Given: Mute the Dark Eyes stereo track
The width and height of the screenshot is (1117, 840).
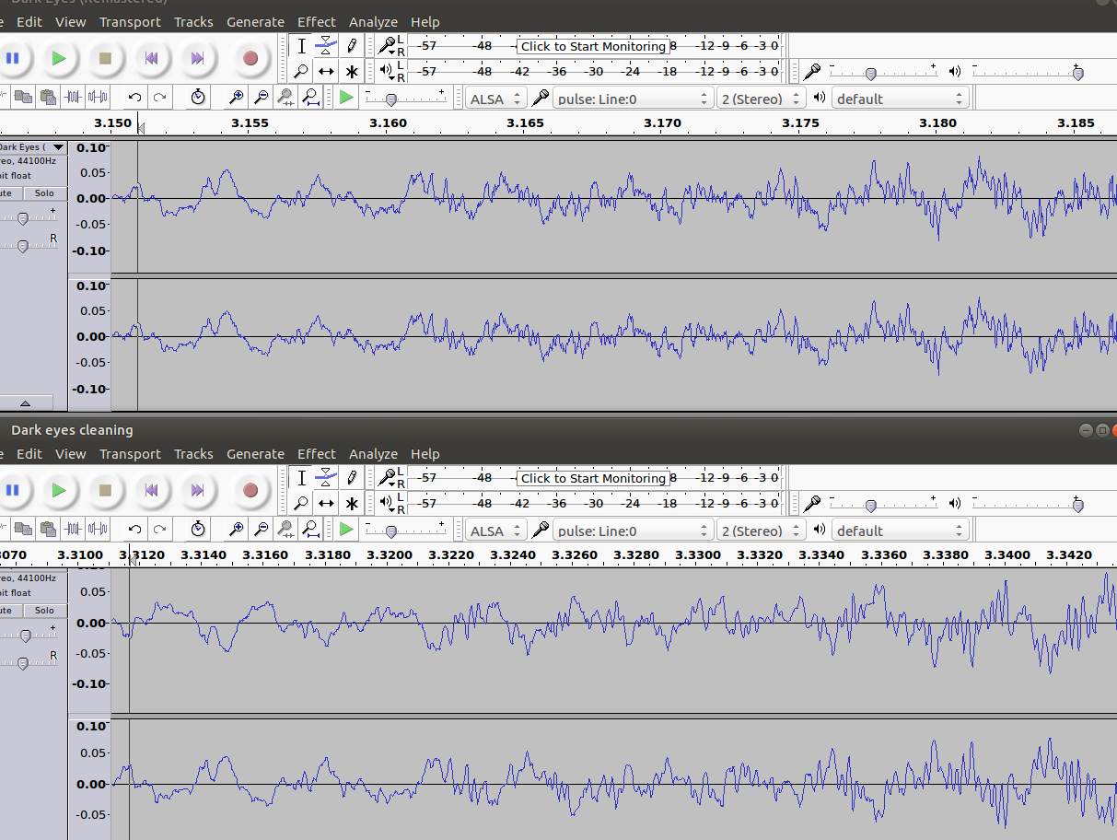Looking at the screenshot, I should (7, 192).
